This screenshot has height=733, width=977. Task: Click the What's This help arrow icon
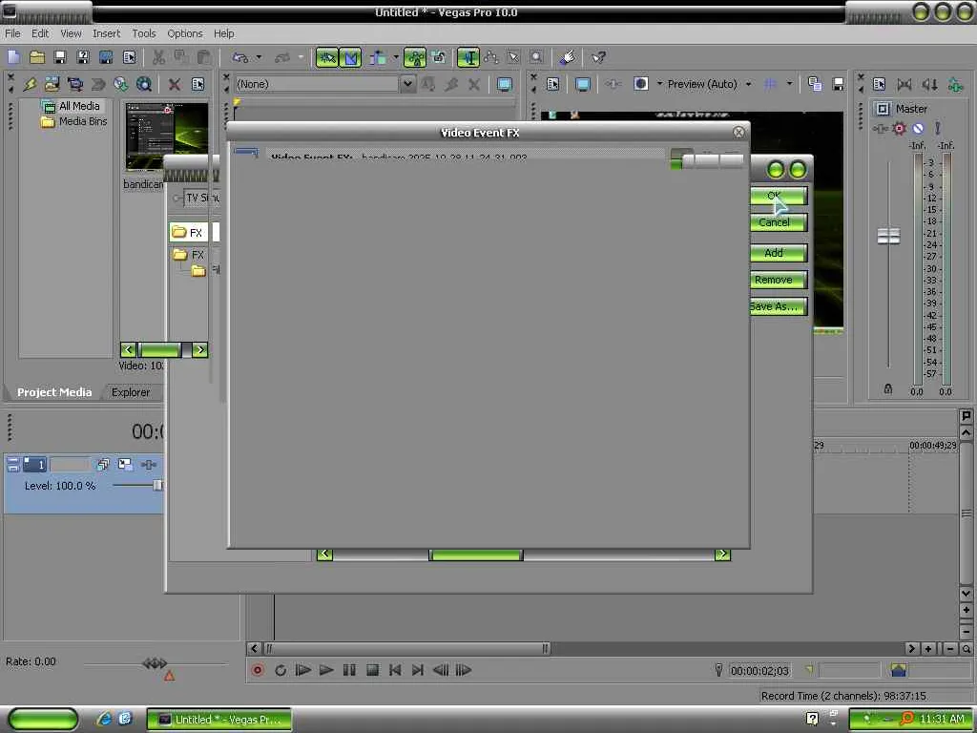point(599,57)
